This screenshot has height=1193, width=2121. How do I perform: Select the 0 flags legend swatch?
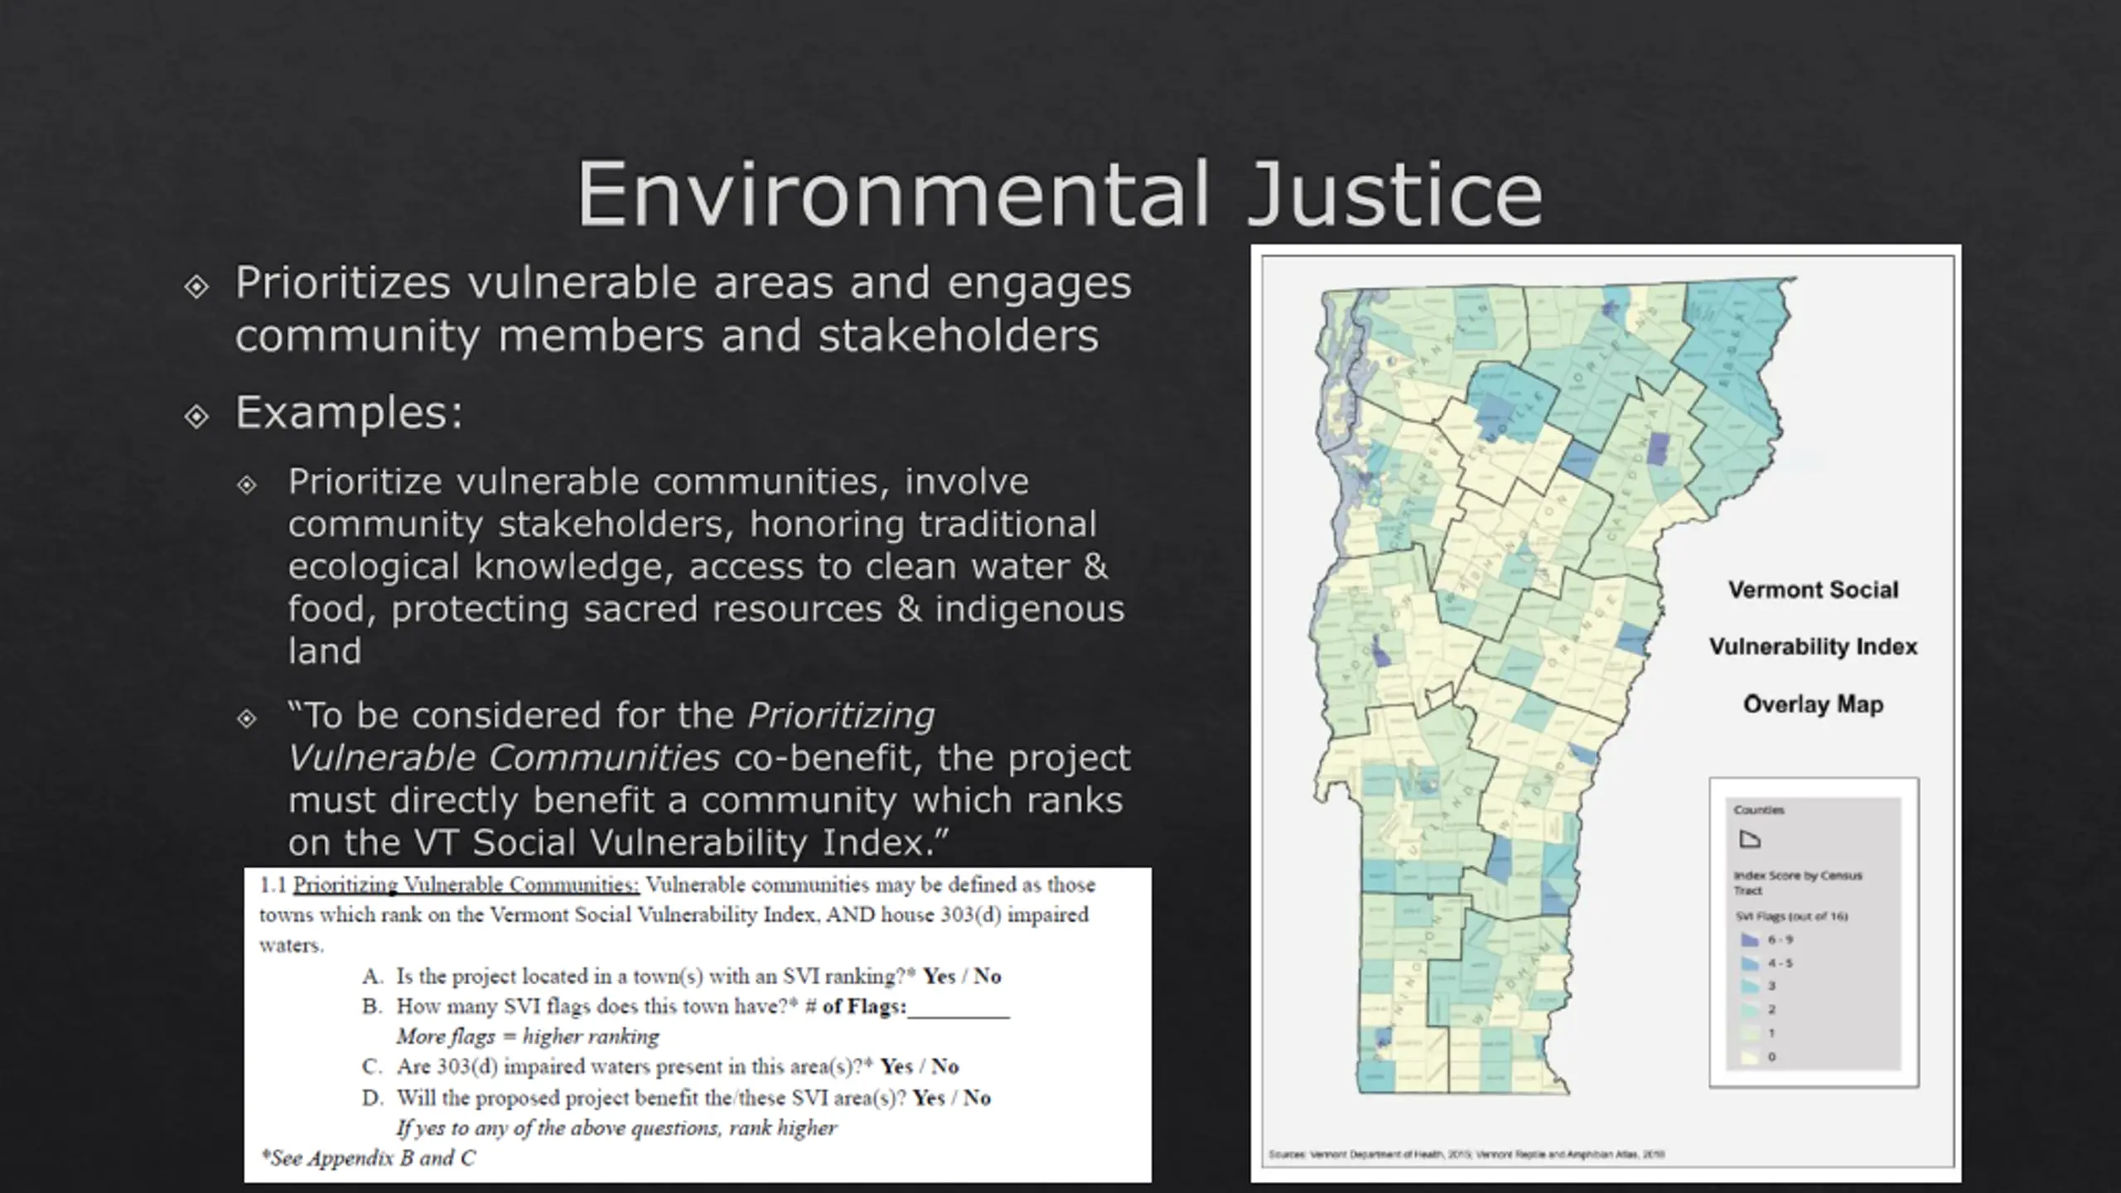click(1749, 1057)
